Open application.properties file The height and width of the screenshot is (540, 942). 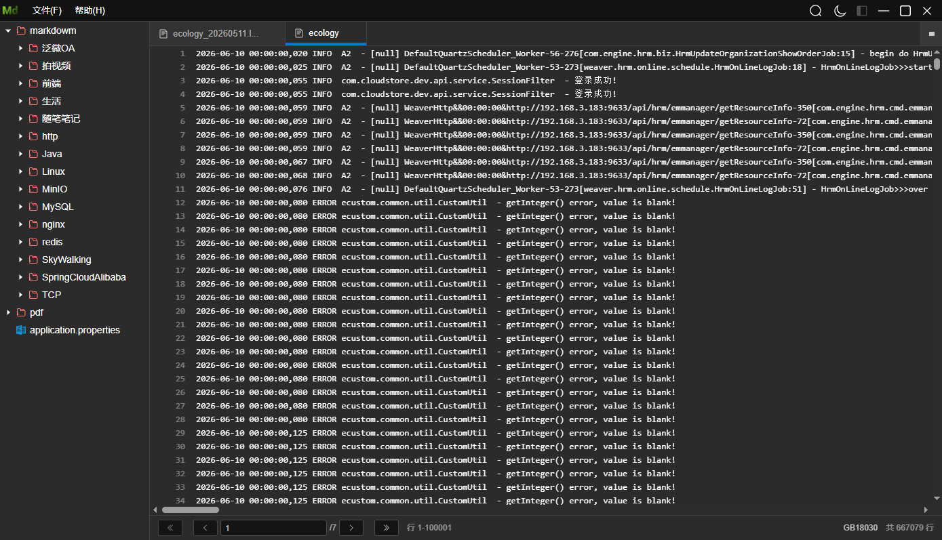(x=75, y=330)
